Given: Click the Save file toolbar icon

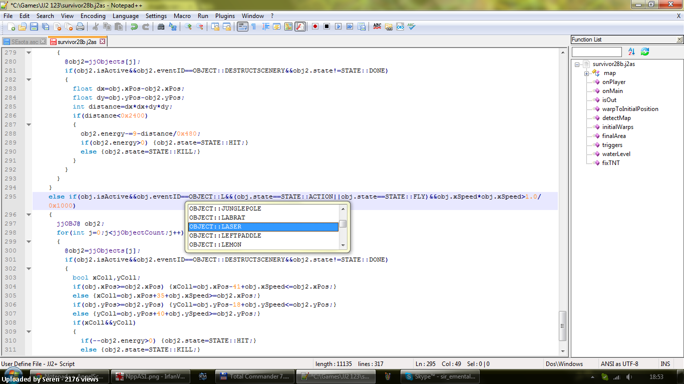Looking at the screenshot, I should (34, 26).
